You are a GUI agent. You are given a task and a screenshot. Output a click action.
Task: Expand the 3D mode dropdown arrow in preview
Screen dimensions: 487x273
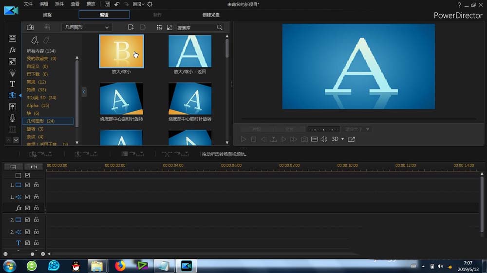[x=342, y=139]
